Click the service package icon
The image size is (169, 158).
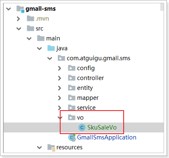pos(72,107)
